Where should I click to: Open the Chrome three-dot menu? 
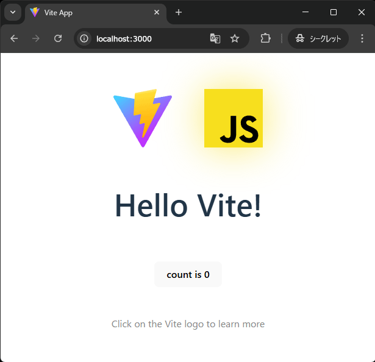362,38
